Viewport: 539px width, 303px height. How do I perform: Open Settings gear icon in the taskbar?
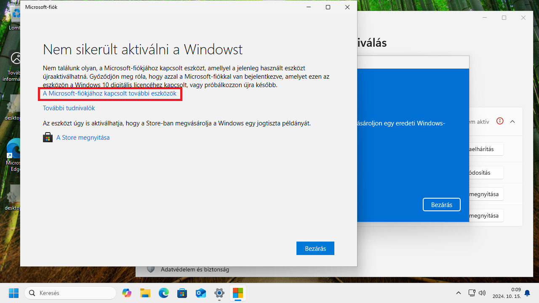[x=219, y=292]
